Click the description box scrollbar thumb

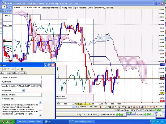pyautogui.click(x=40, y=110)
